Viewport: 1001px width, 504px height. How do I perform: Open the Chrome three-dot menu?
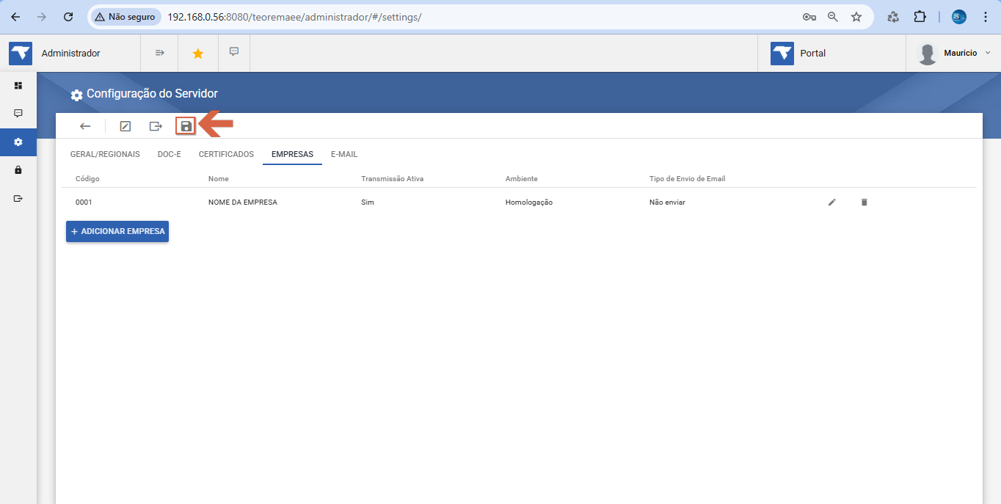[x=986, y=16]
